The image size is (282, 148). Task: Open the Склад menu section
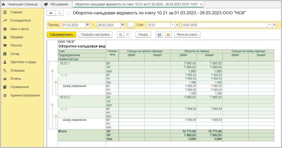click(15, 54)
